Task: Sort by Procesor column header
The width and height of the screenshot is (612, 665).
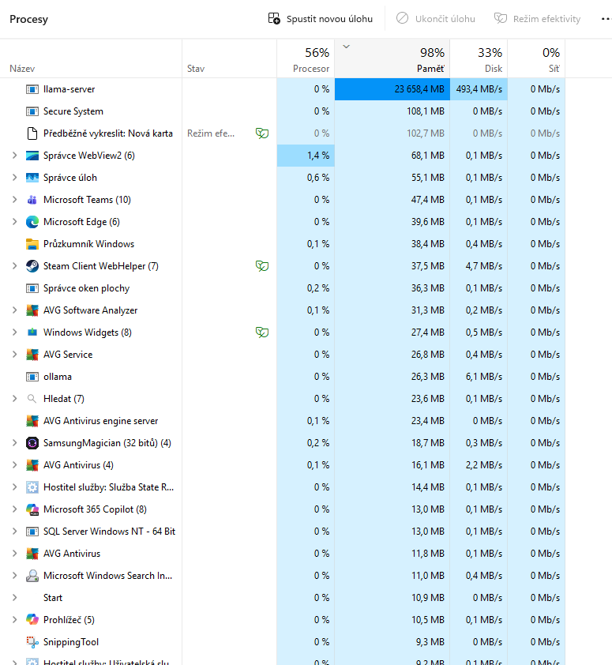Action: [x=306, y=58]
